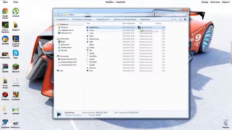
Task: Select the SizeNWSE file
Action: tap(126, 62)
